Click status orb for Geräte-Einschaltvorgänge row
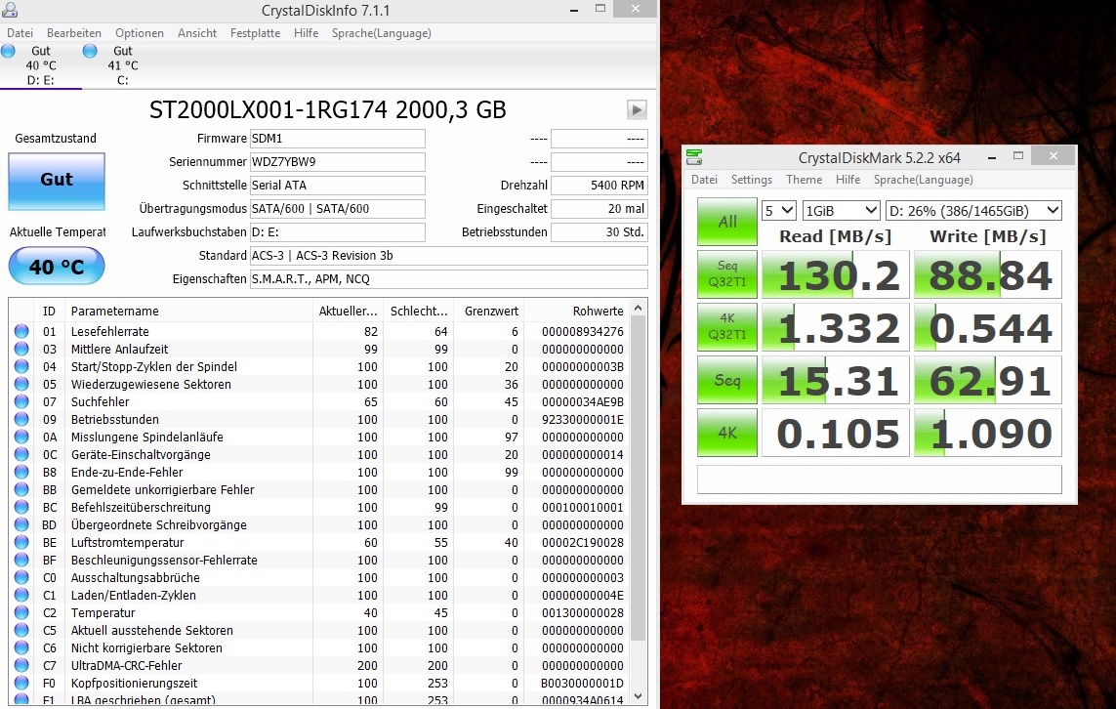The image size is (1116, 709). click(x=21, y=454)
